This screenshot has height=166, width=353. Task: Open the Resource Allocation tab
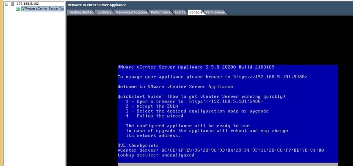(x=131, y=13)
